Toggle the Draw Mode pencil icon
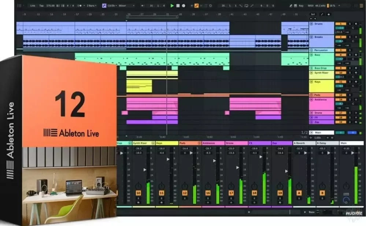The width and height of the screenshot is (366, 226). pos(291,5)
